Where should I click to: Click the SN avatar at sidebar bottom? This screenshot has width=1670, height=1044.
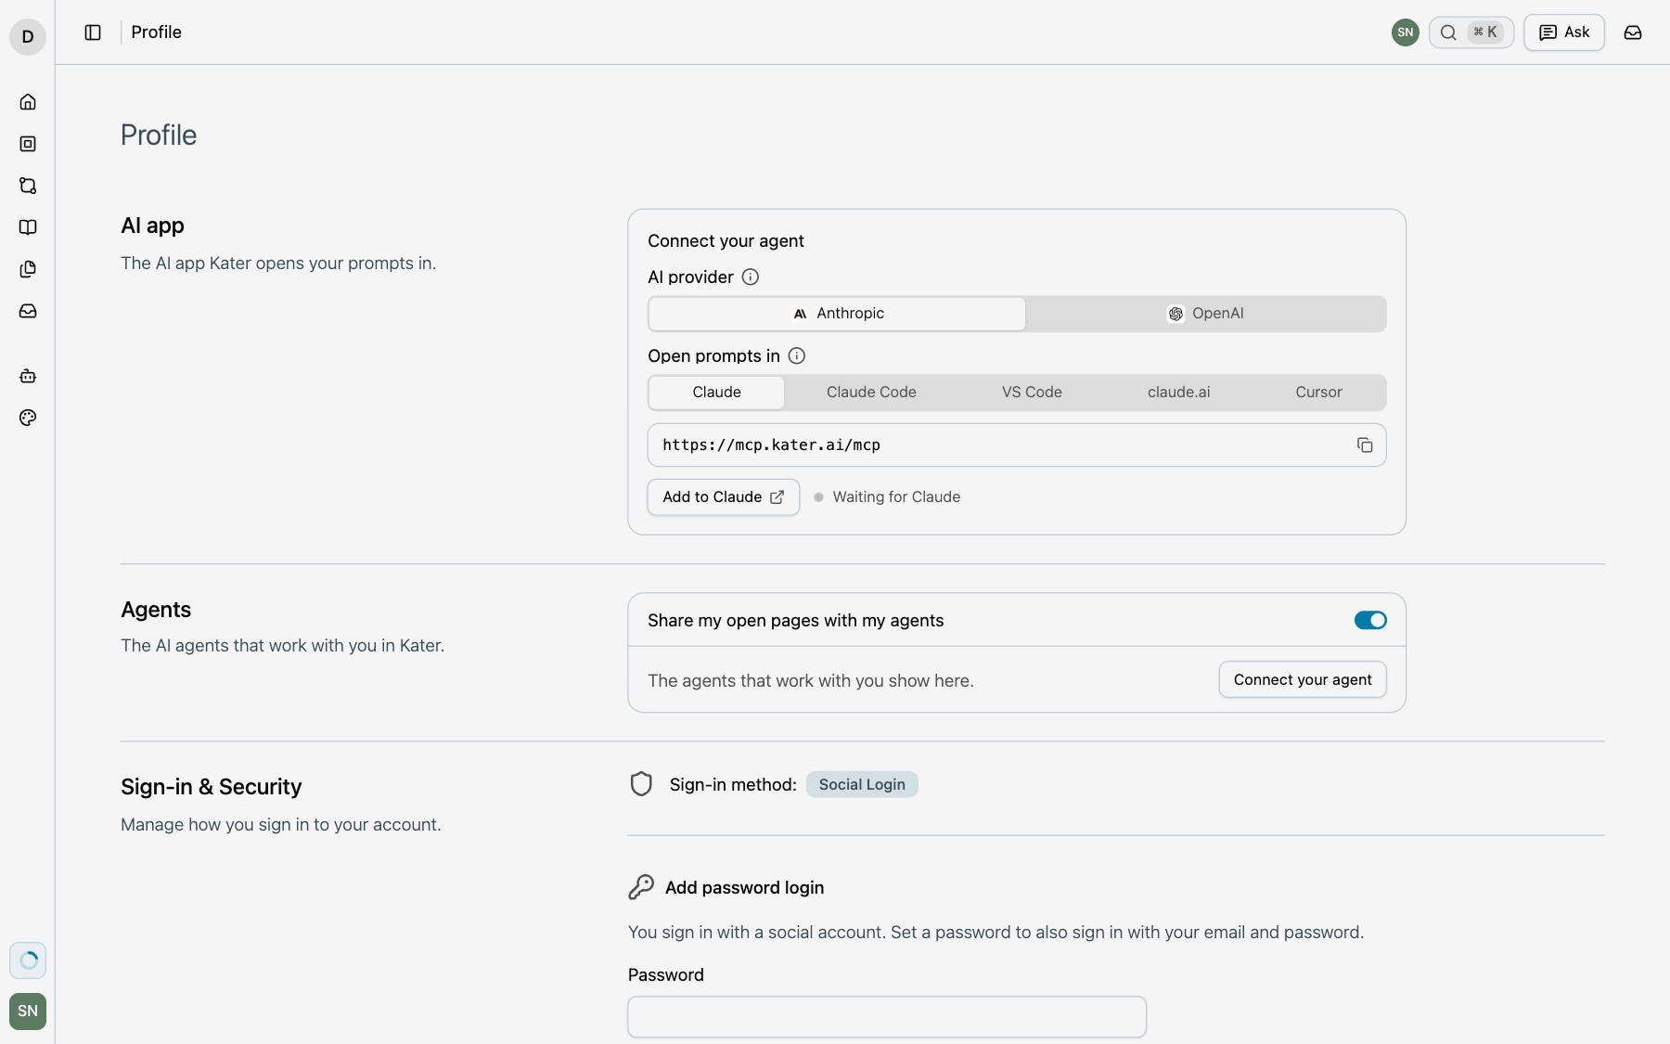[28, 1011]
